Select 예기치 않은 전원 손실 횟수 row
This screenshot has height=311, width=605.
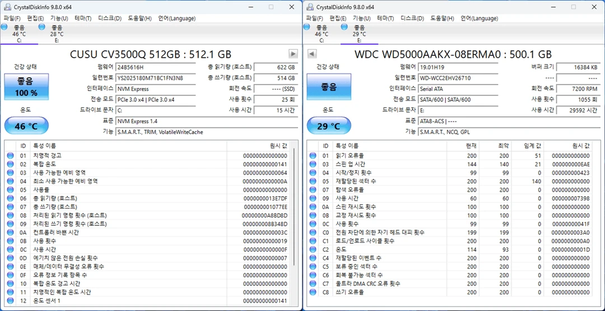pyautogui.click(x=147, y=258)
